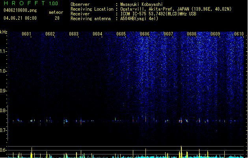Click meteor count 28
The height and width of the screenshot is (158, 248).
point(57,18)
